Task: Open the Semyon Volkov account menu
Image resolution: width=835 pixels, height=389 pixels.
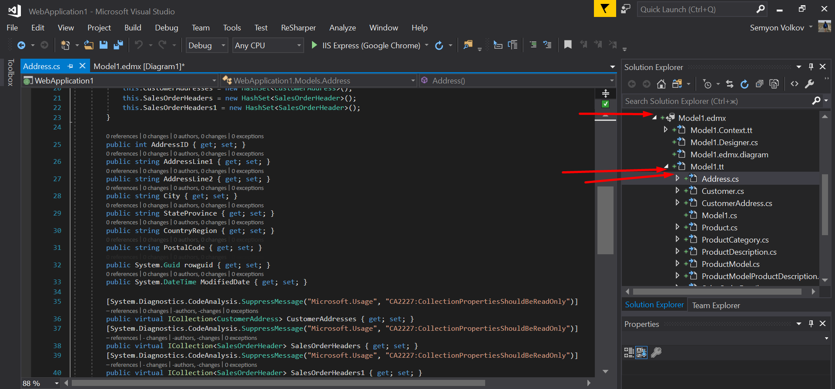Action: point(781,28)
